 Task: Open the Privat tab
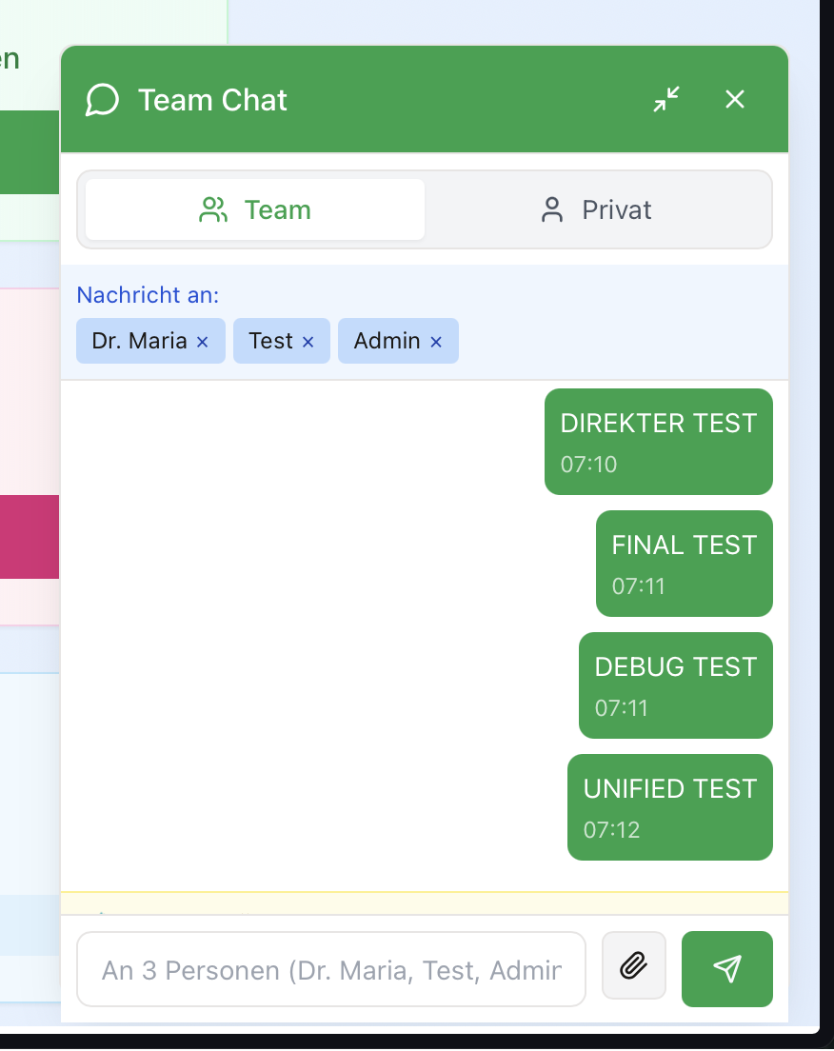597,209
